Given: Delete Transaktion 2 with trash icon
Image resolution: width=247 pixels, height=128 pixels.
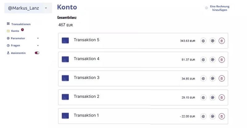Looking at the screenshot, I should tap(221, 98).
